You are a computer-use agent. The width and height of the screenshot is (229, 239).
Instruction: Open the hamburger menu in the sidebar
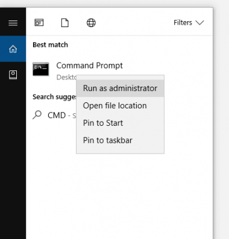pyautogui.click(x=13, y=23)
